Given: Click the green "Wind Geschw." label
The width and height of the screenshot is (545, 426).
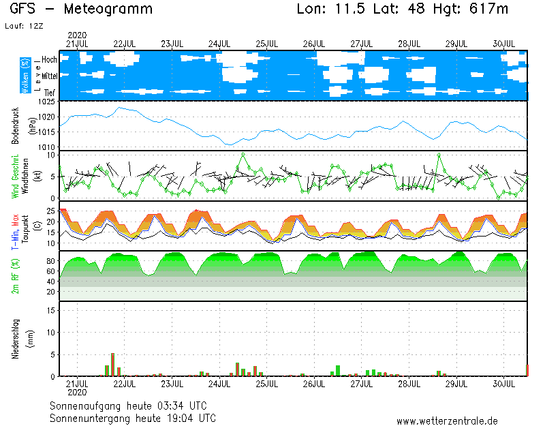Looking at the screenshot, I should pyautogui.click(x=15, y=177).
